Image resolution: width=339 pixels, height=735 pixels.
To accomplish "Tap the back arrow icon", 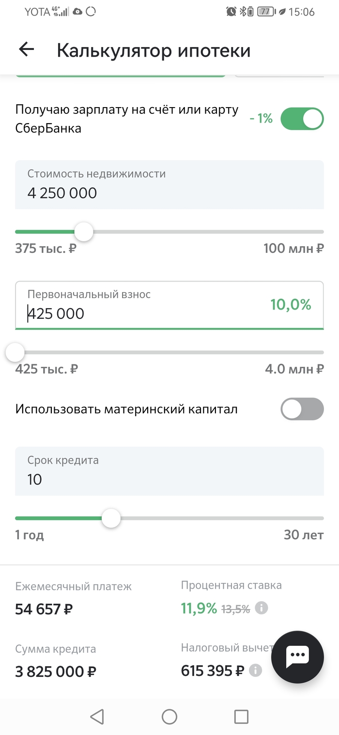I will pyautogui.click(x=27, y=49).
